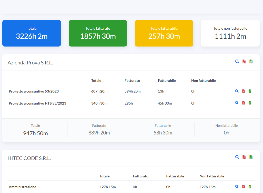Download PDF for Progetto a consuntivo 53/2023 row

click(244, 91)
